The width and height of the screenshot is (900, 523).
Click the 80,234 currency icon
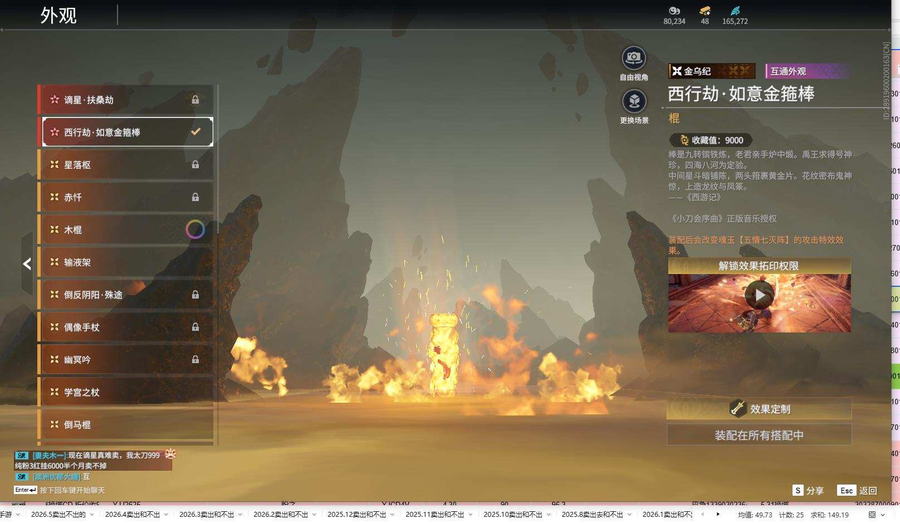[x=674, y=11]
